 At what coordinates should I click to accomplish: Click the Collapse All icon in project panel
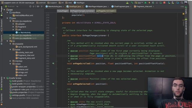click(33, 6)
